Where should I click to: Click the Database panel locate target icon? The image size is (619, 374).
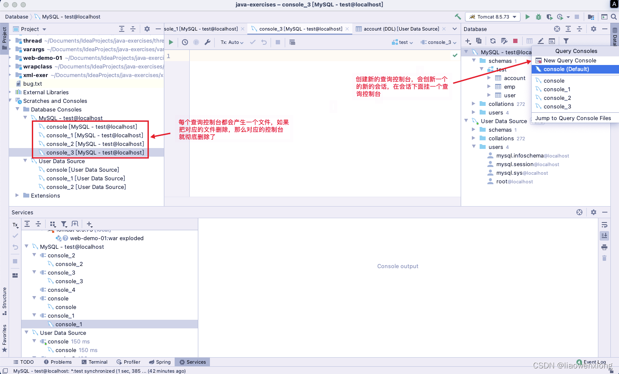(x=557, y=29)
